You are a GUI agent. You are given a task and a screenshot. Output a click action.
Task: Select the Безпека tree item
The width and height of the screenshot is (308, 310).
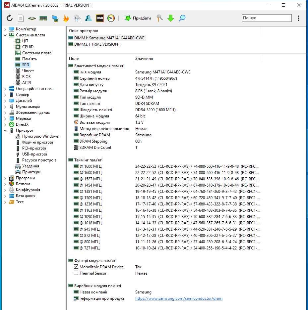[23, 184]
